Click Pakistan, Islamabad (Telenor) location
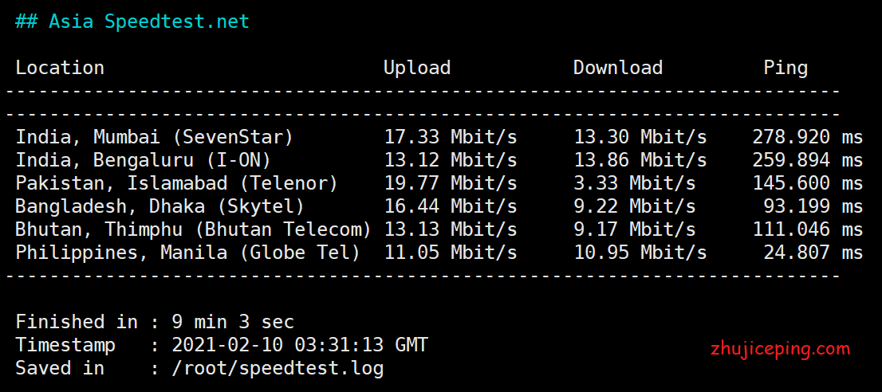 [x=176, y=183]
